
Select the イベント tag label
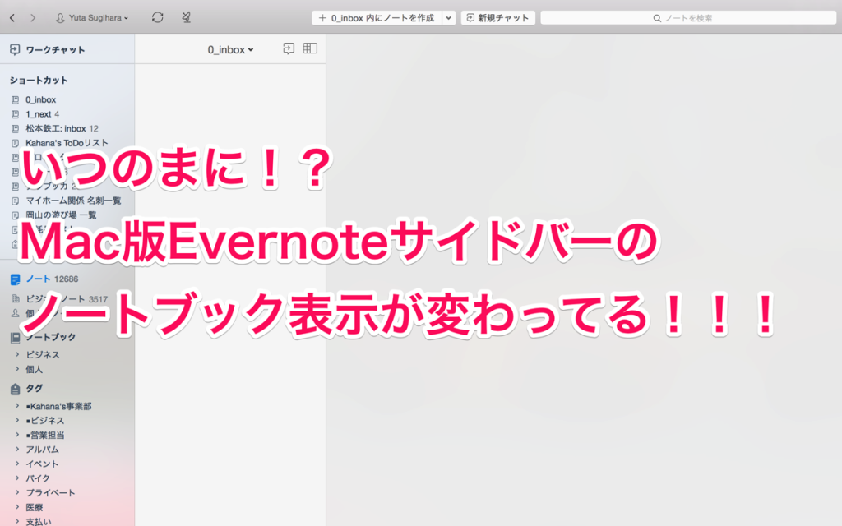(x=42, y=464)
